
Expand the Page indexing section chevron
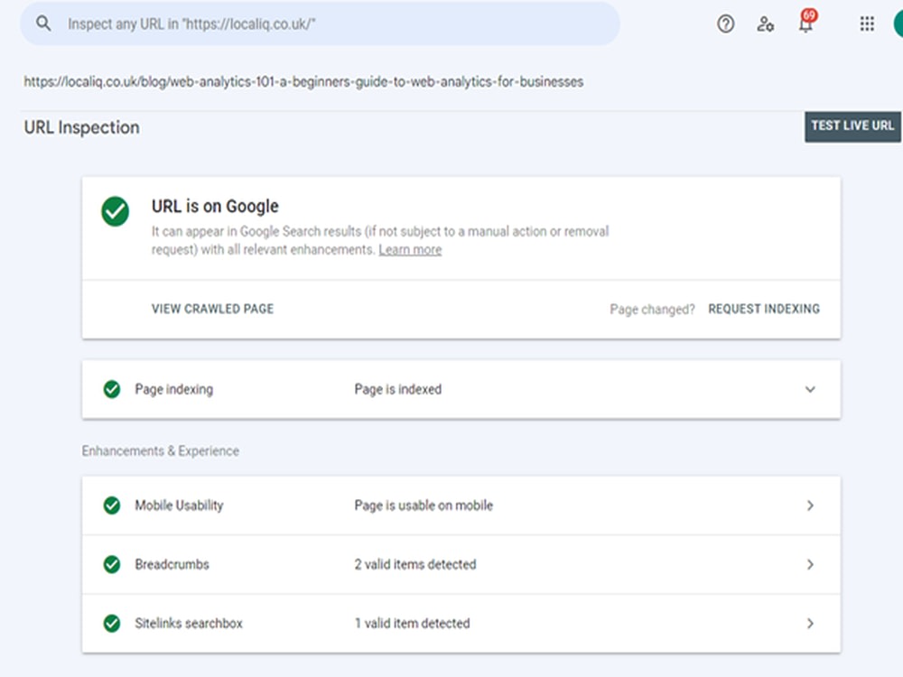coord(810,390)
